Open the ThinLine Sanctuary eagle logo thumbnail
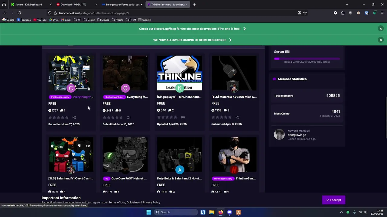 (x=180, y=73)
